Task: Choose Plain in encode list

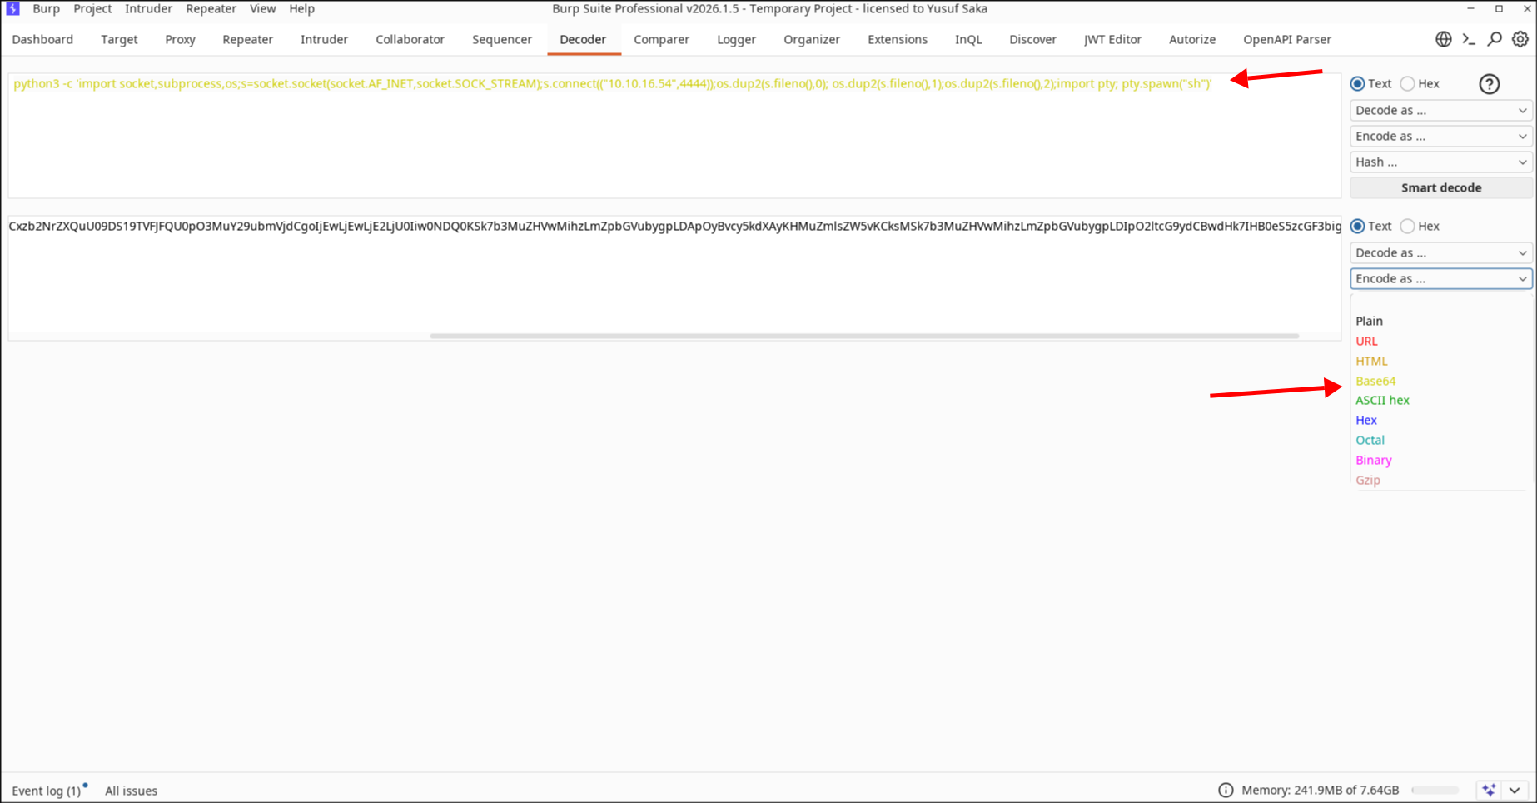Action: point(1369,321)
